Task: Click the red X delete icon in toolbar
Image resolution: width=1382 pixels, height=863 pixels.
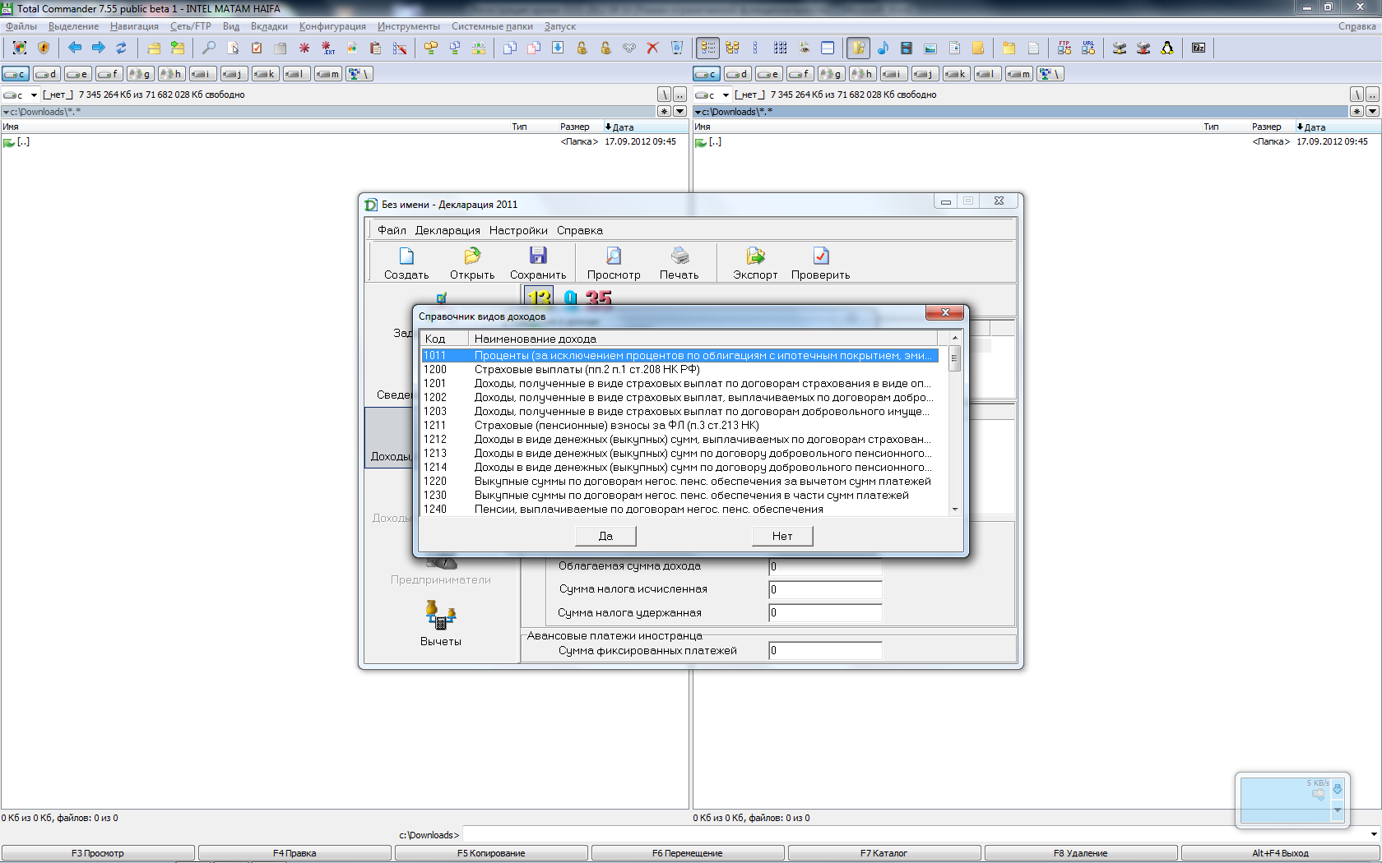Action: [x=652, y=48]
